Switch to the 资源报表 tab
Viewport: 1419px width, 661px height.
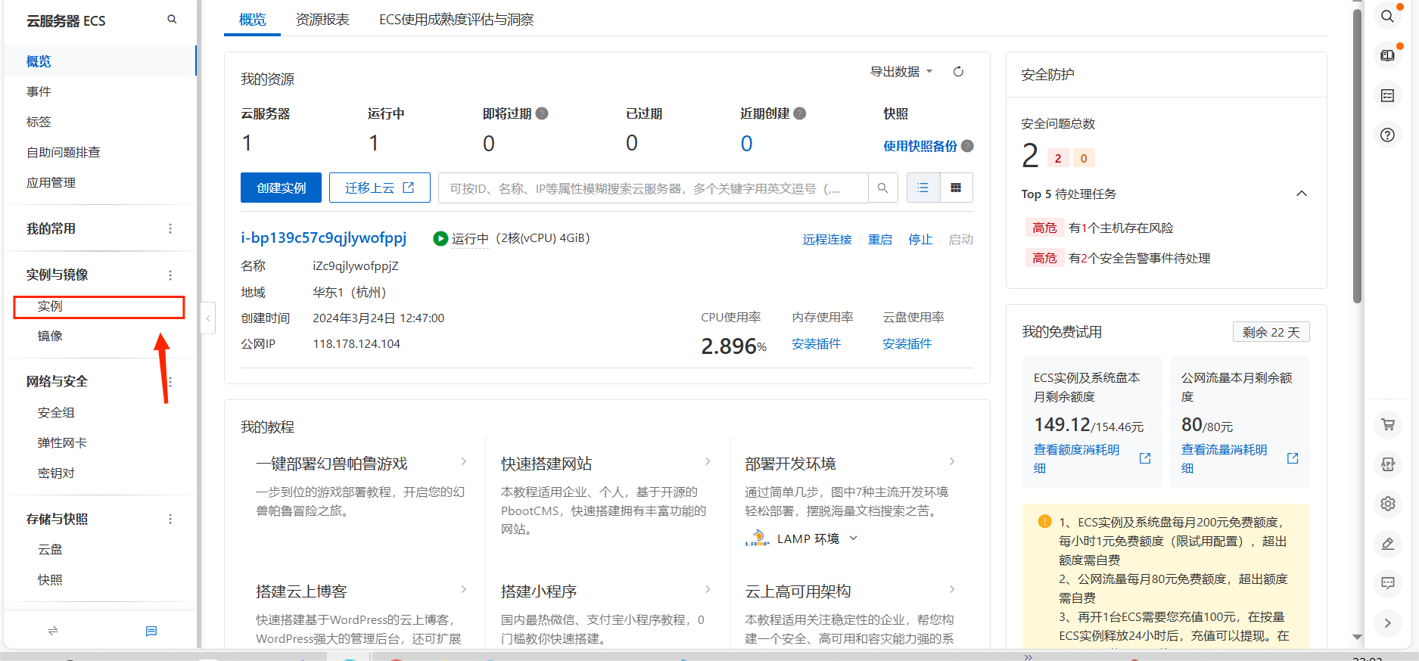[322, 20]
